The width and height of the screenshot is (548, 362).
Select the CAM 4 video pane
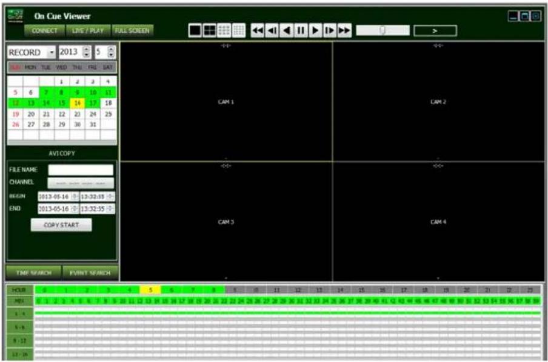click(438, 222)
